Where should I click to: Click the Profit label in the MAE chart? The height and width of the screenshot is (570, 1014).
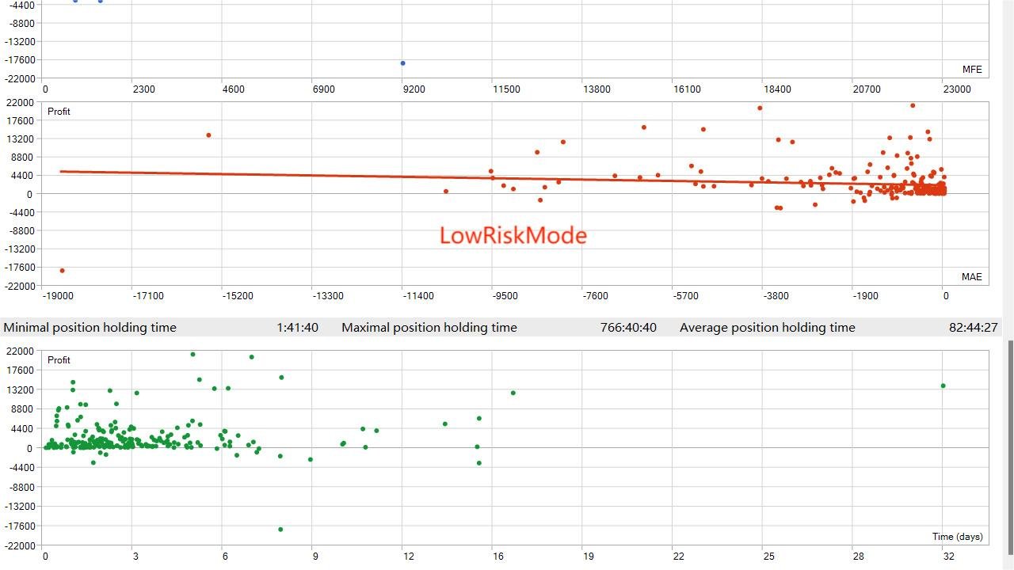point(59,112)
